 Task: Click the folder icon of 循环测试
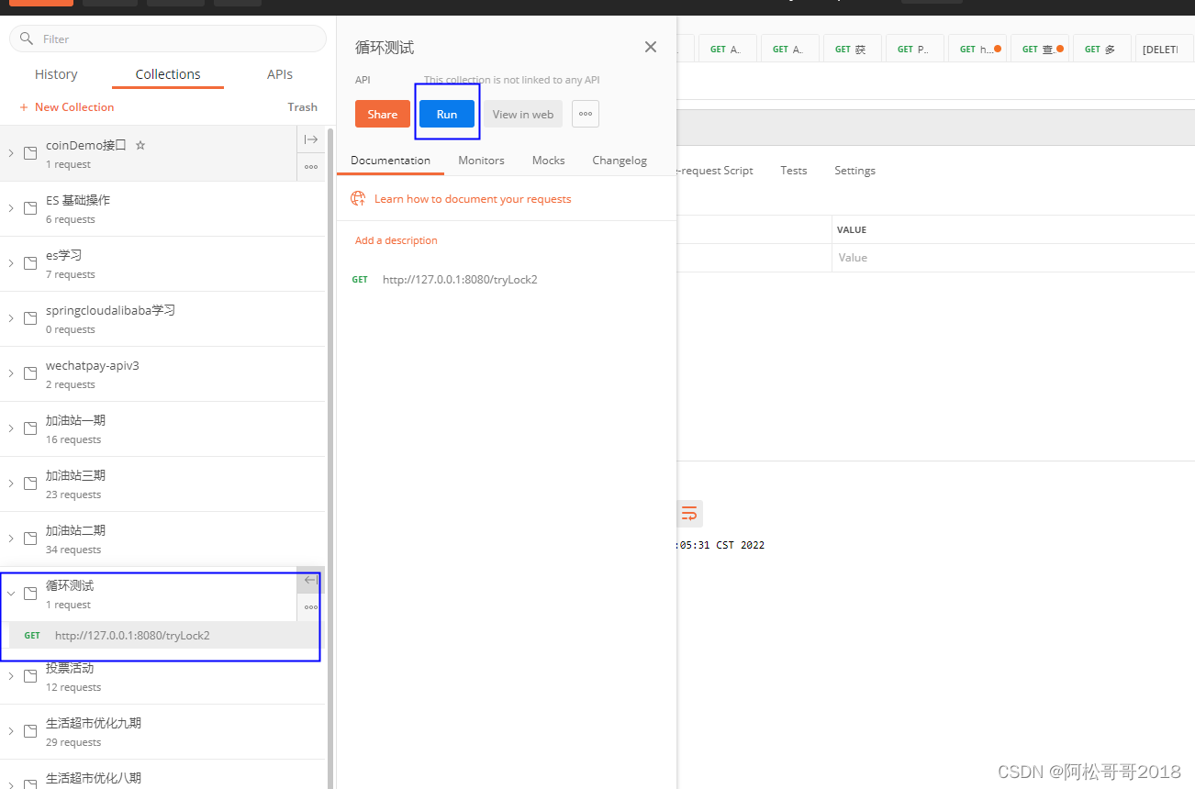30,594
